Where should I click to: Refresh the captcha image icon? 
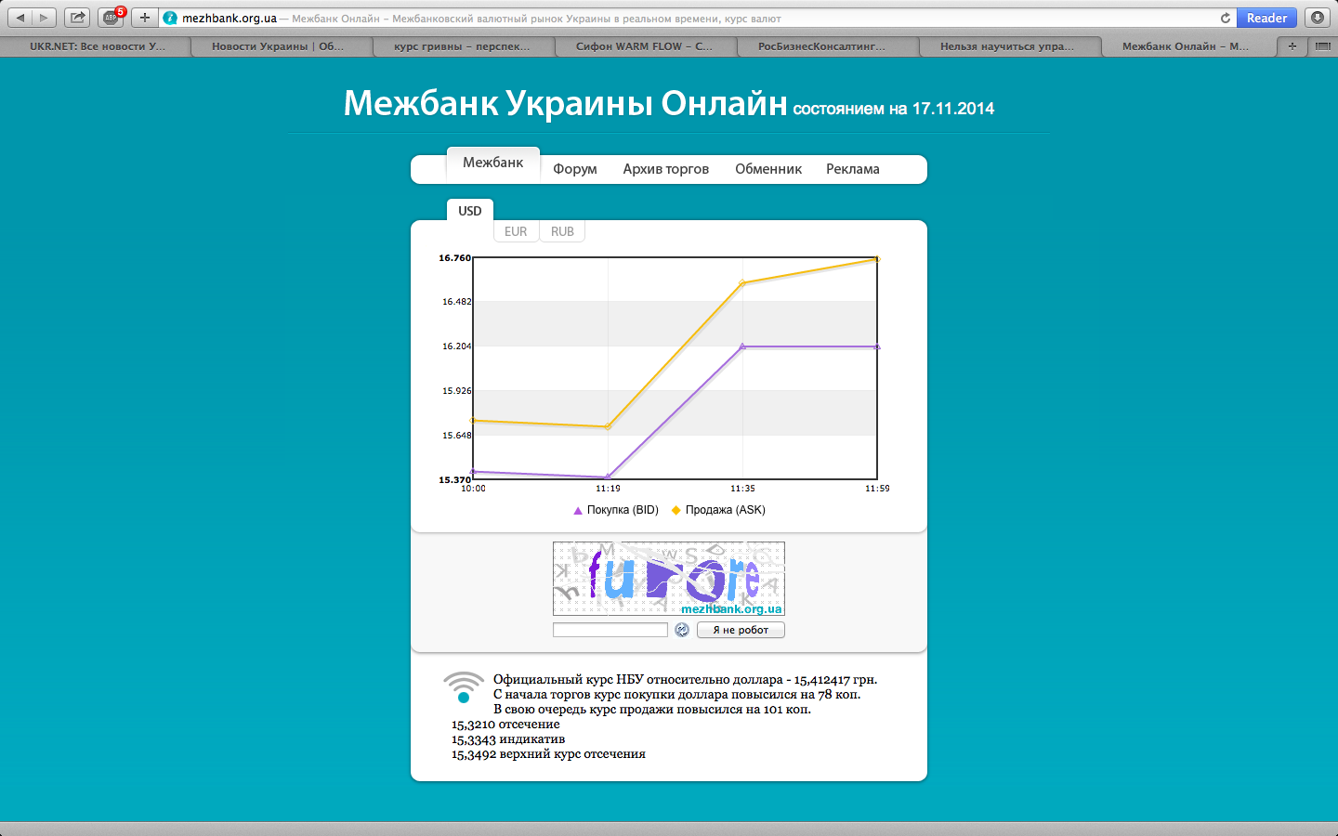682,630
